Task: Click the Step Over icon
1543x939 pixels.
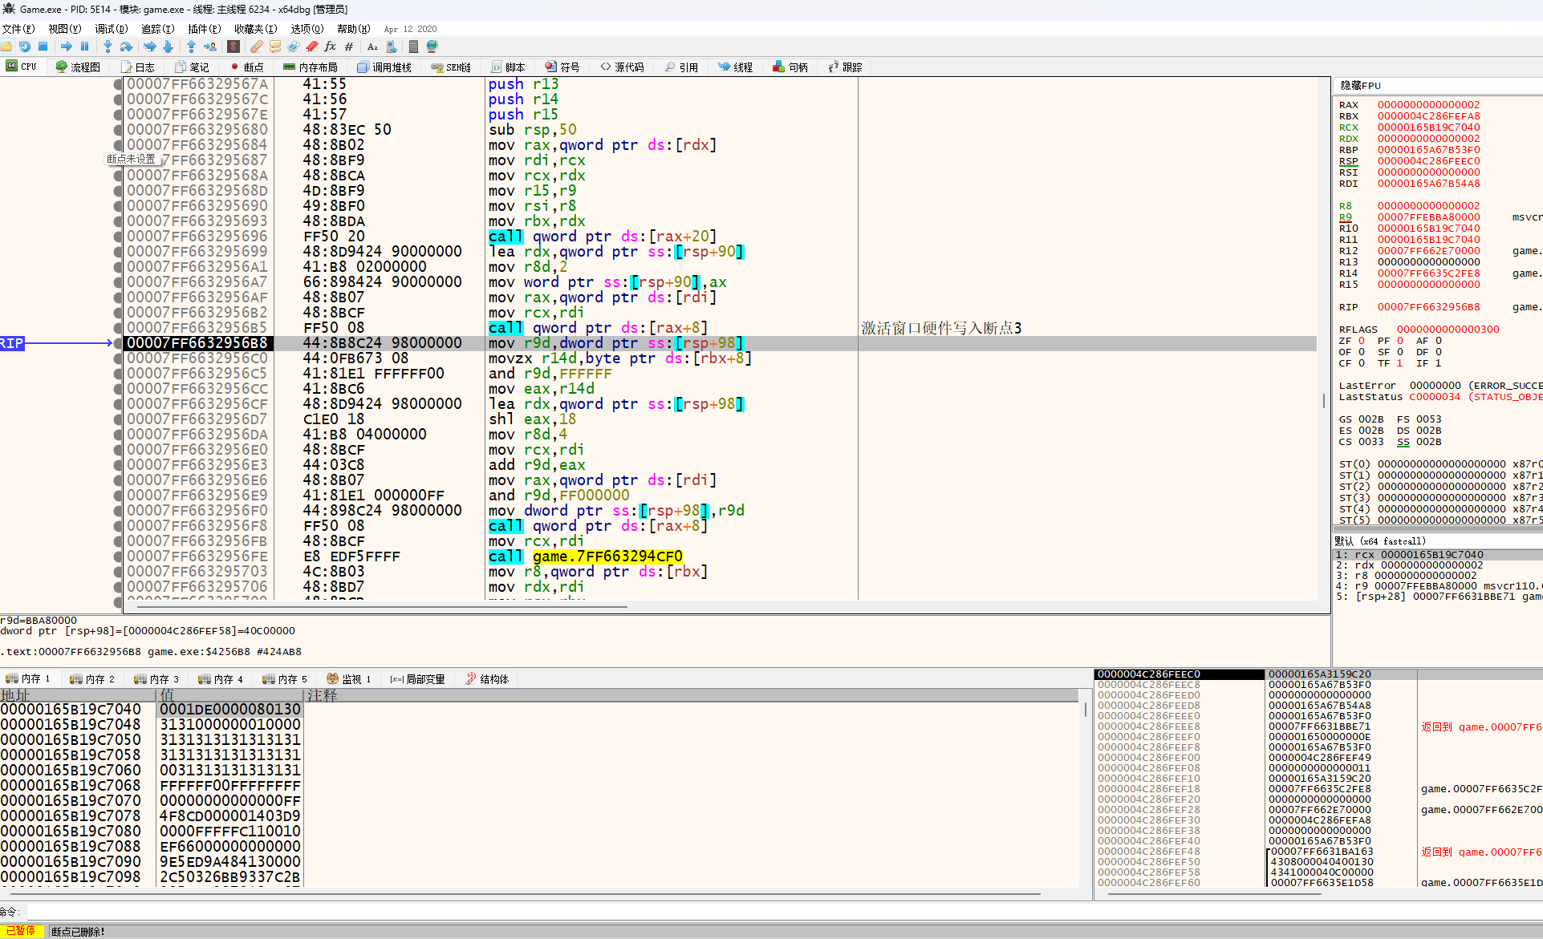Action: tap(126, 47)
